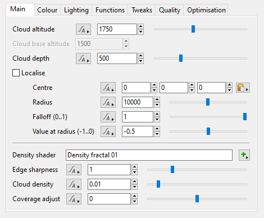Open the Functions tab

pyautogui.click(x=110, y=10)
